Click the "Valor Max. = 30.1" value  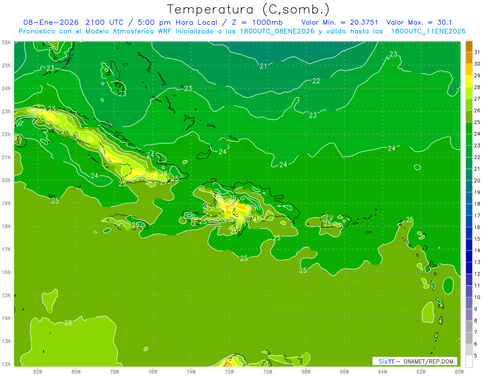(x=419, y=22)
